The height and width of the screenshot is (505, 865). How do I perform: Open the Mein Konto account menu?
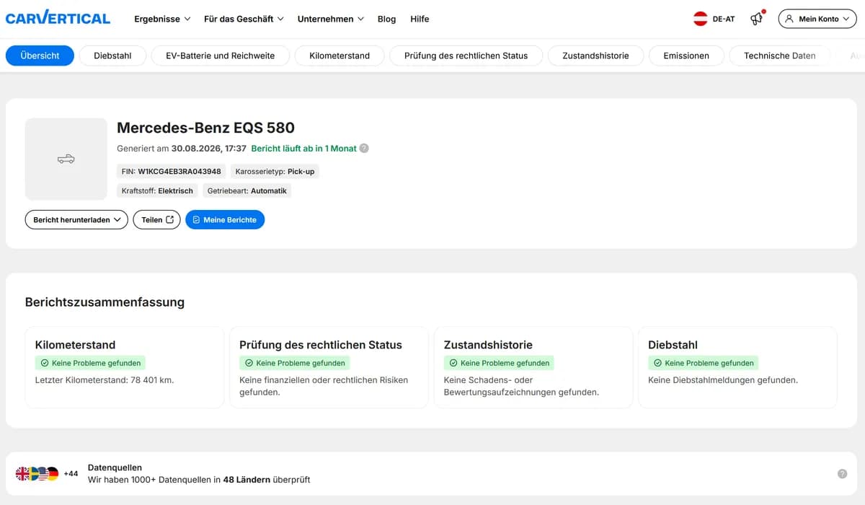coord(817,19)
